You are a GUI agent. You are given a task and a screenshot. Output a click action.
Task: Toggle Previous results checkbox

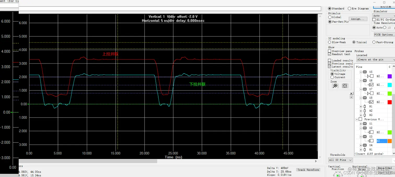[x=330, y=63]
